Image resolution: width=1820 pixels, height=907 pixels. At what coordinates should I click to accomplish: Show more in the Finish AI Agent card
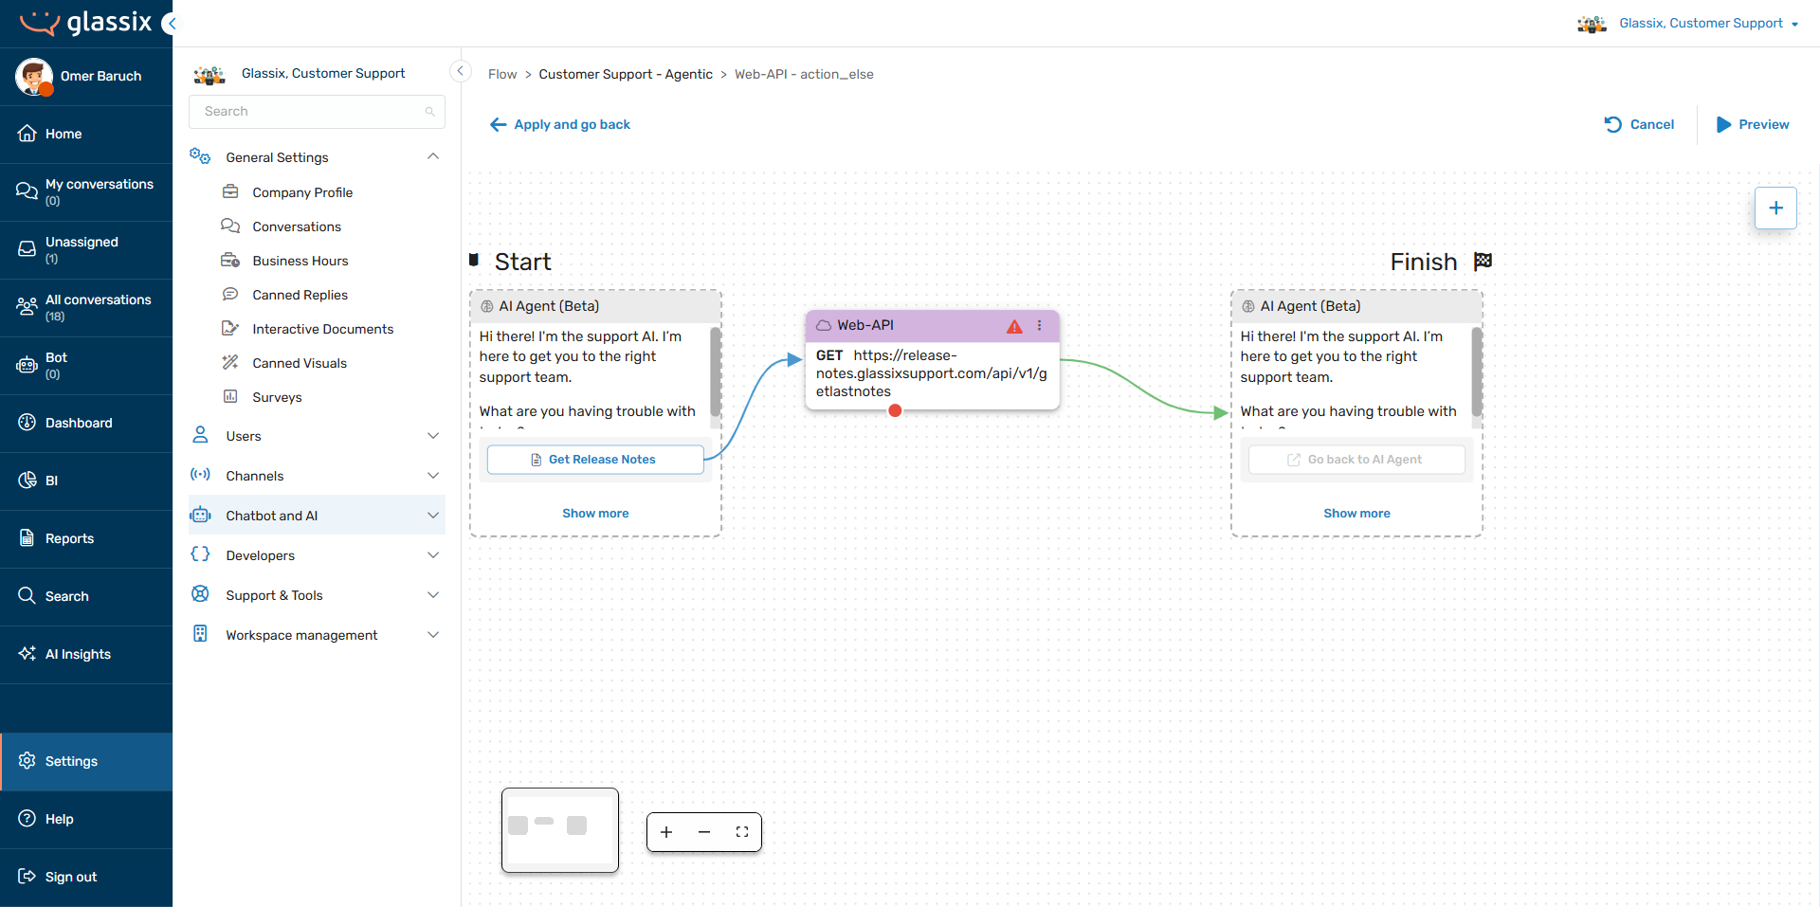coord(1356,513)
